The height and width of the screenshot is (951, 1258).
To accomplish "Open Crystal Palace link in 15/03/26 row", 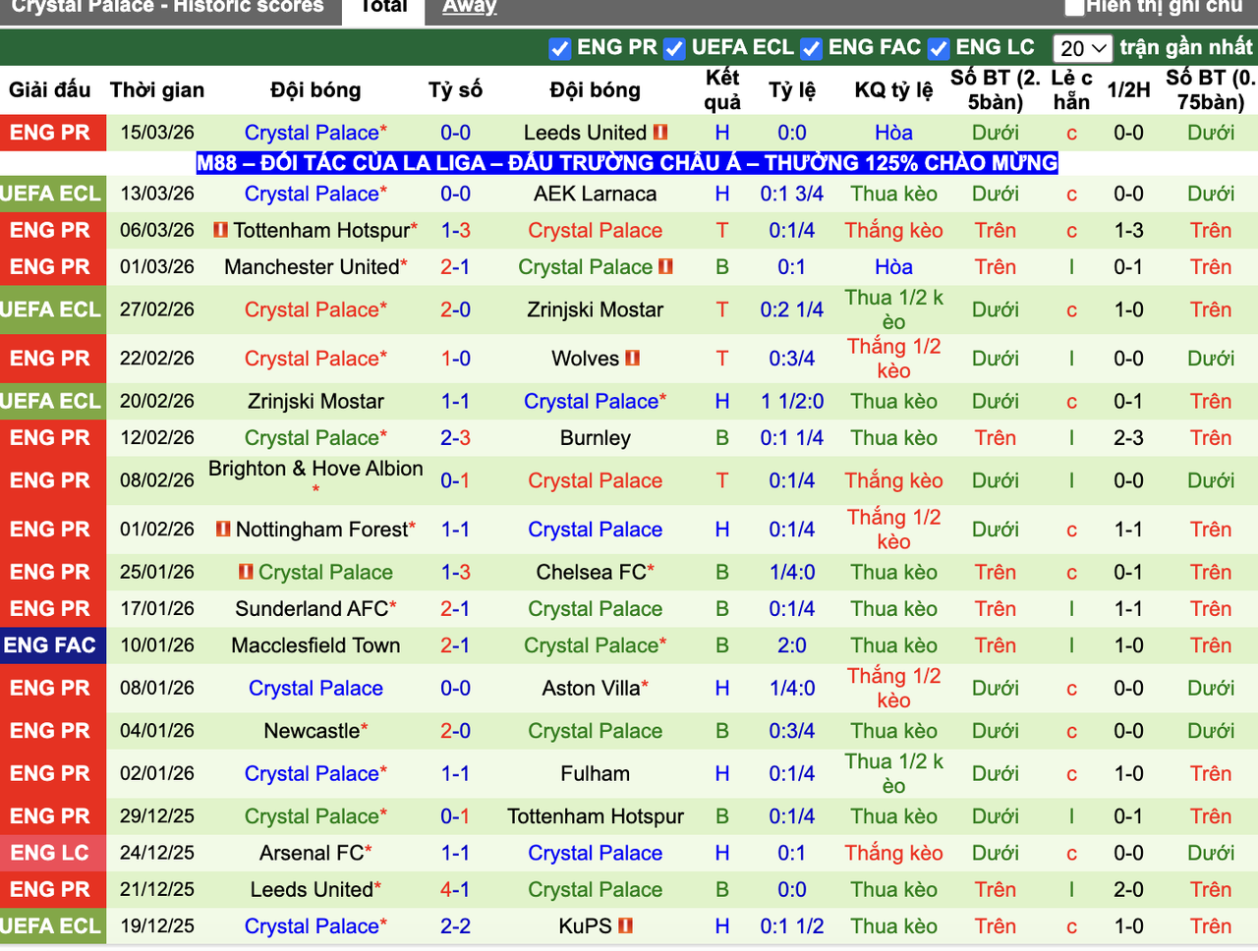I will point(312,133).
